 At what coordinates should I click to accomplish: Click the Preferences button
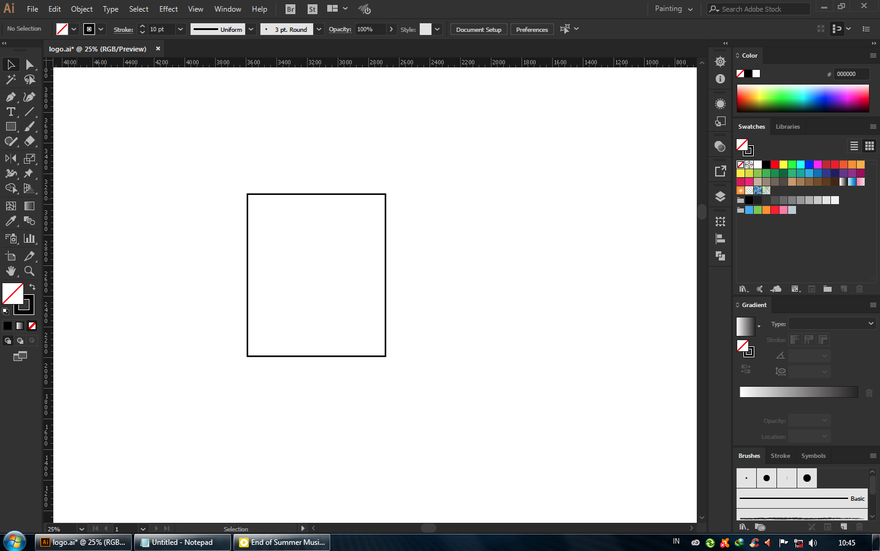pyautogui.click(x=532, y=29)
